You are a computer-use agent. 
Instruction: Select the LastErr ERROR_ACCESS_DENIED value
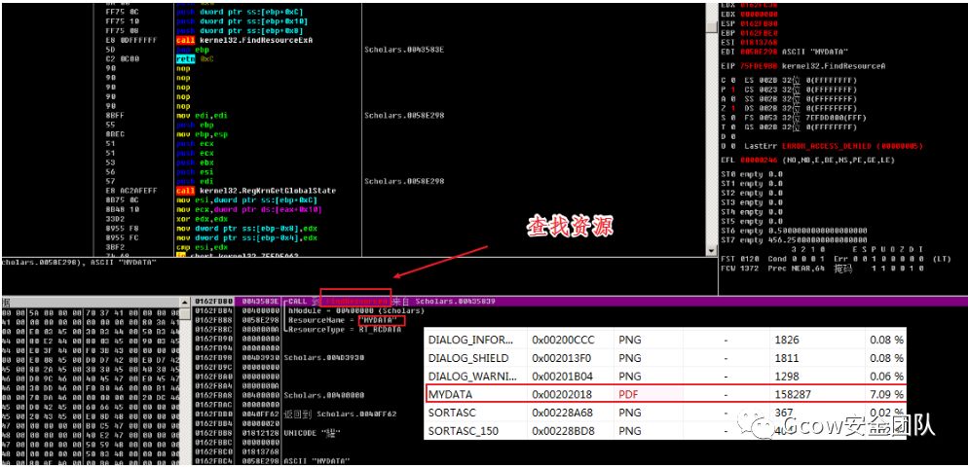[x=852, y=146]
